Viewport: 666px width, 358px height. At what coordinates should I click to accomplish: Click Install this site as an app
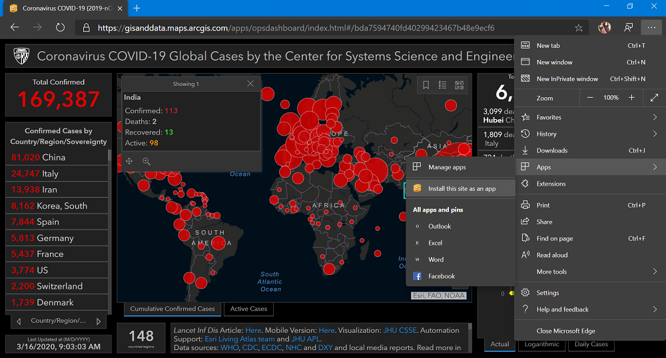pos(460,189)
